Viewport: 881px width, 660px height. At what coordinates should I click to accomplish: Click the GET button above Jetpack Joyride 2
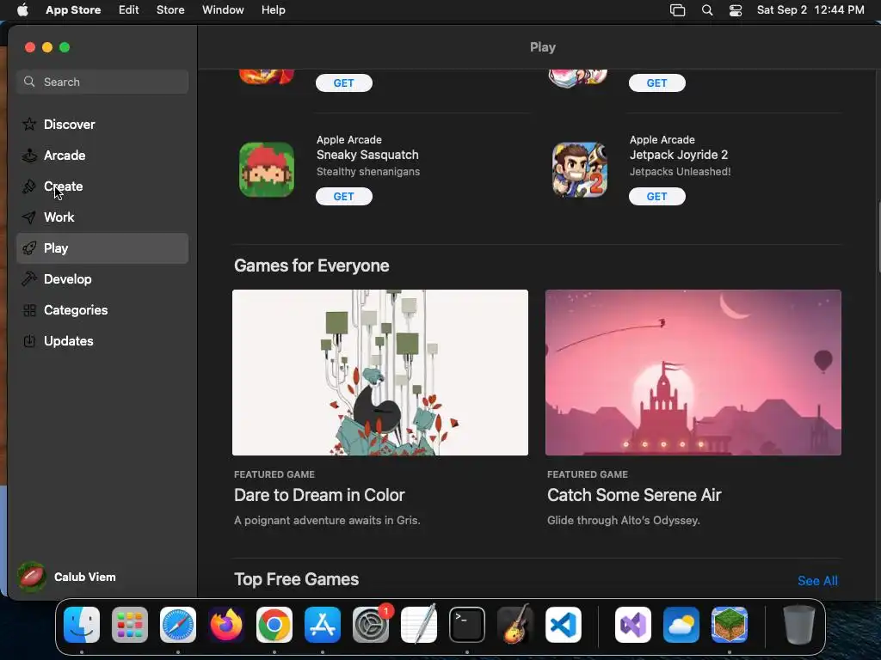[656, 83]
